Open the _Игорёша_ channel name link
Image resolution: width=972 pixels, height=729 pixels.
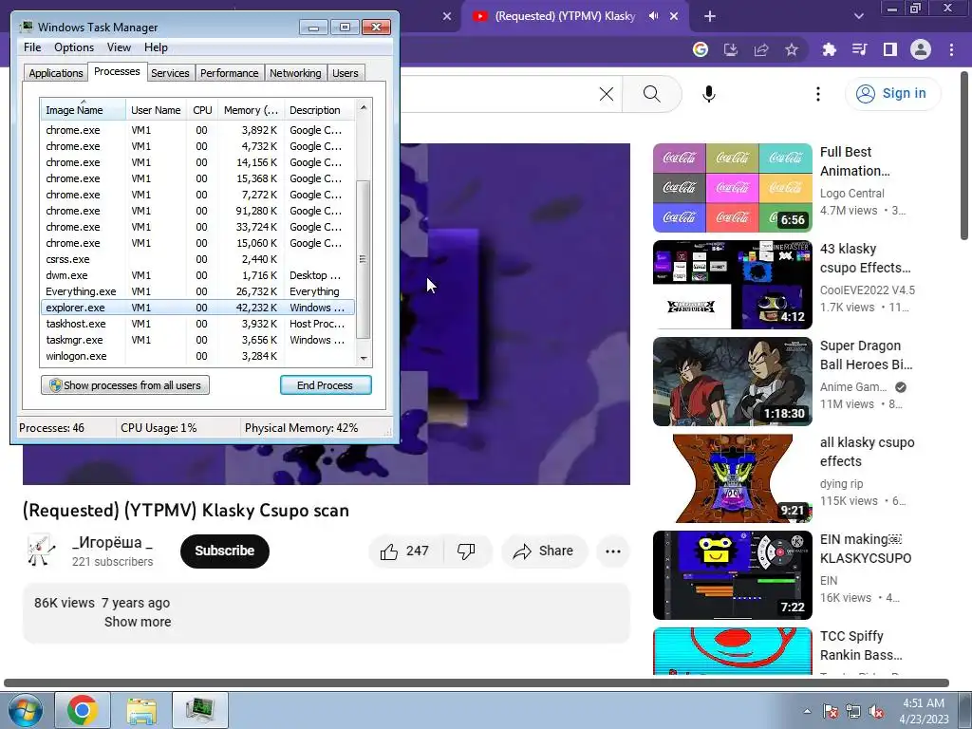[112, 542]
